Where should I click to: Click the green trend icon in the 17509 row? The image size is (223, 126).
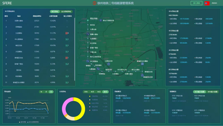point(66,45)
